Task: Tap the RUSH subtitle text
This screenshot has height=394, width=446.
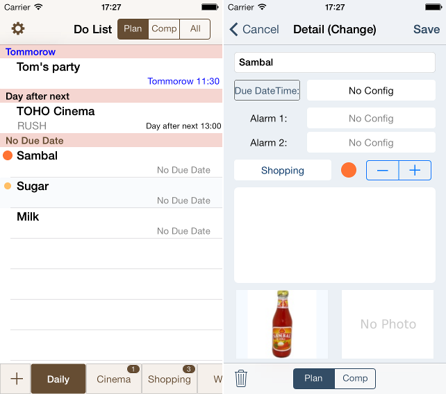Action: (32, 126)
